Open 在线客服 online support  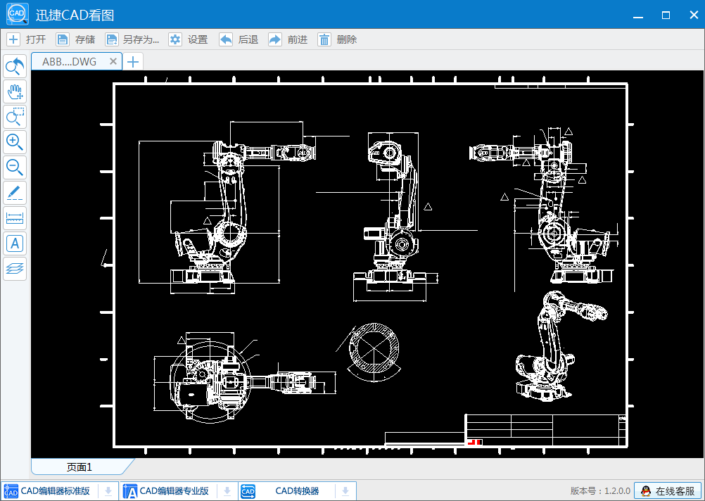[667, 491]
